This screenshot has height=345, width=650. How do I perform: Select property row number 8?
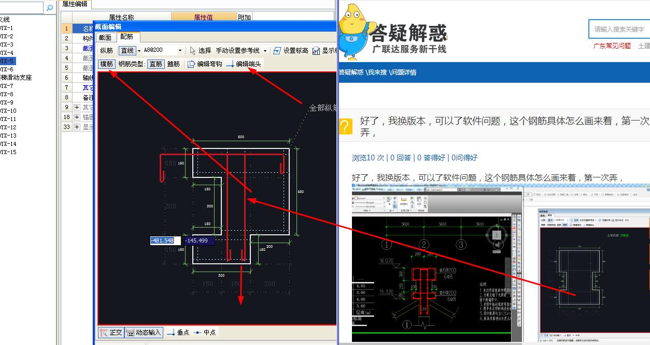point(67,97)
